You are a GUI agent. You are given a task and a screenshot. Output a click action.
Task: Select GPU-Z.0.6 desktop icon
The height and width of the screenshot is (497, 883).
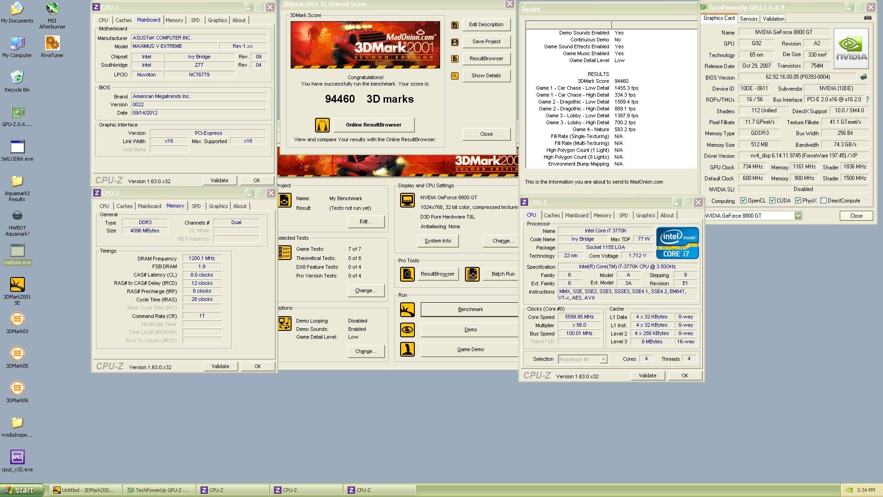pyautogui.click(x=17, y=116)
